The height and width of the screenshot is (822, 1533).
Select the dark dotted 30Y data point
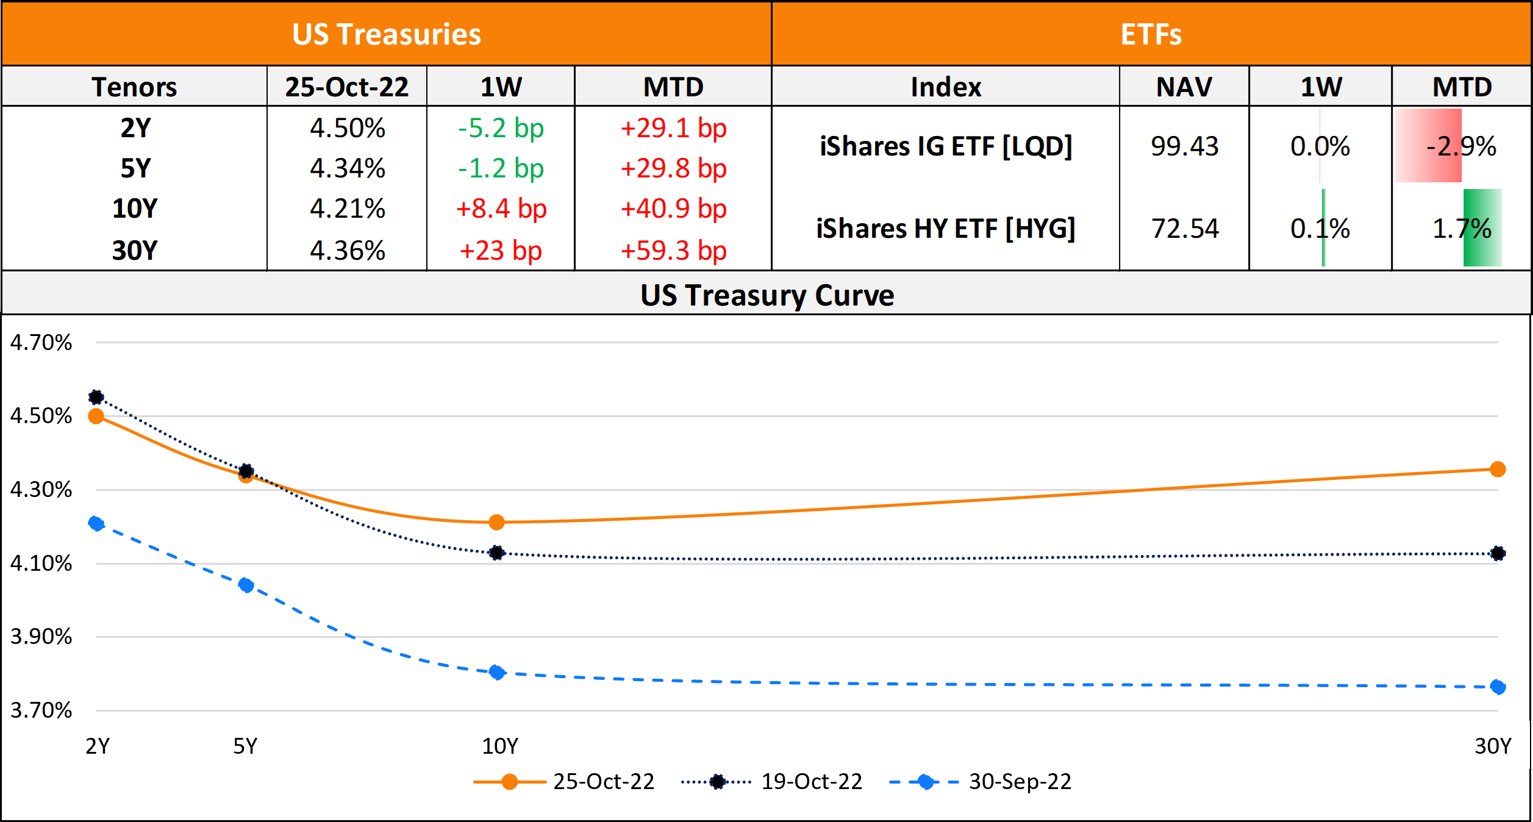click(1498, 553)
